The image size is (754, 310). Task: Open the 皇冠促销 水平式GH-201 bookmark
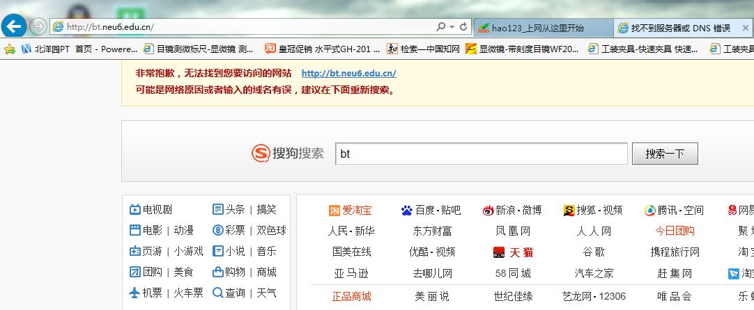tap(323, 49)
